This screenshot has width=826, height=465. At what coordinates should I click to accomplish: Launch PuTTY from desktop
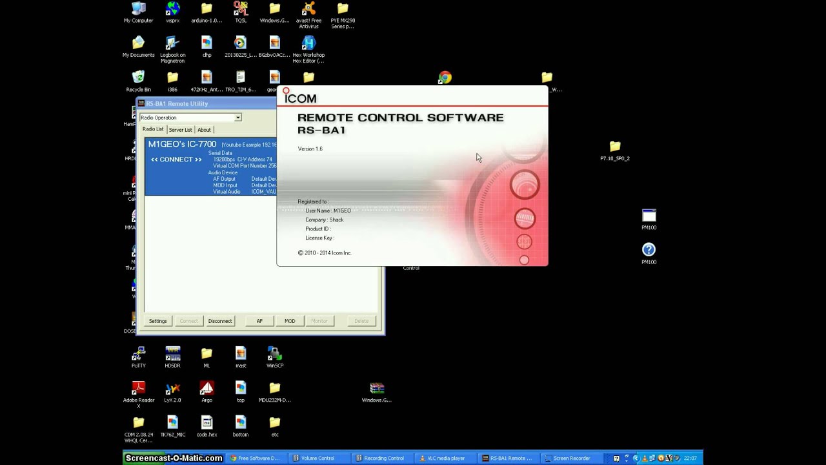138,357
